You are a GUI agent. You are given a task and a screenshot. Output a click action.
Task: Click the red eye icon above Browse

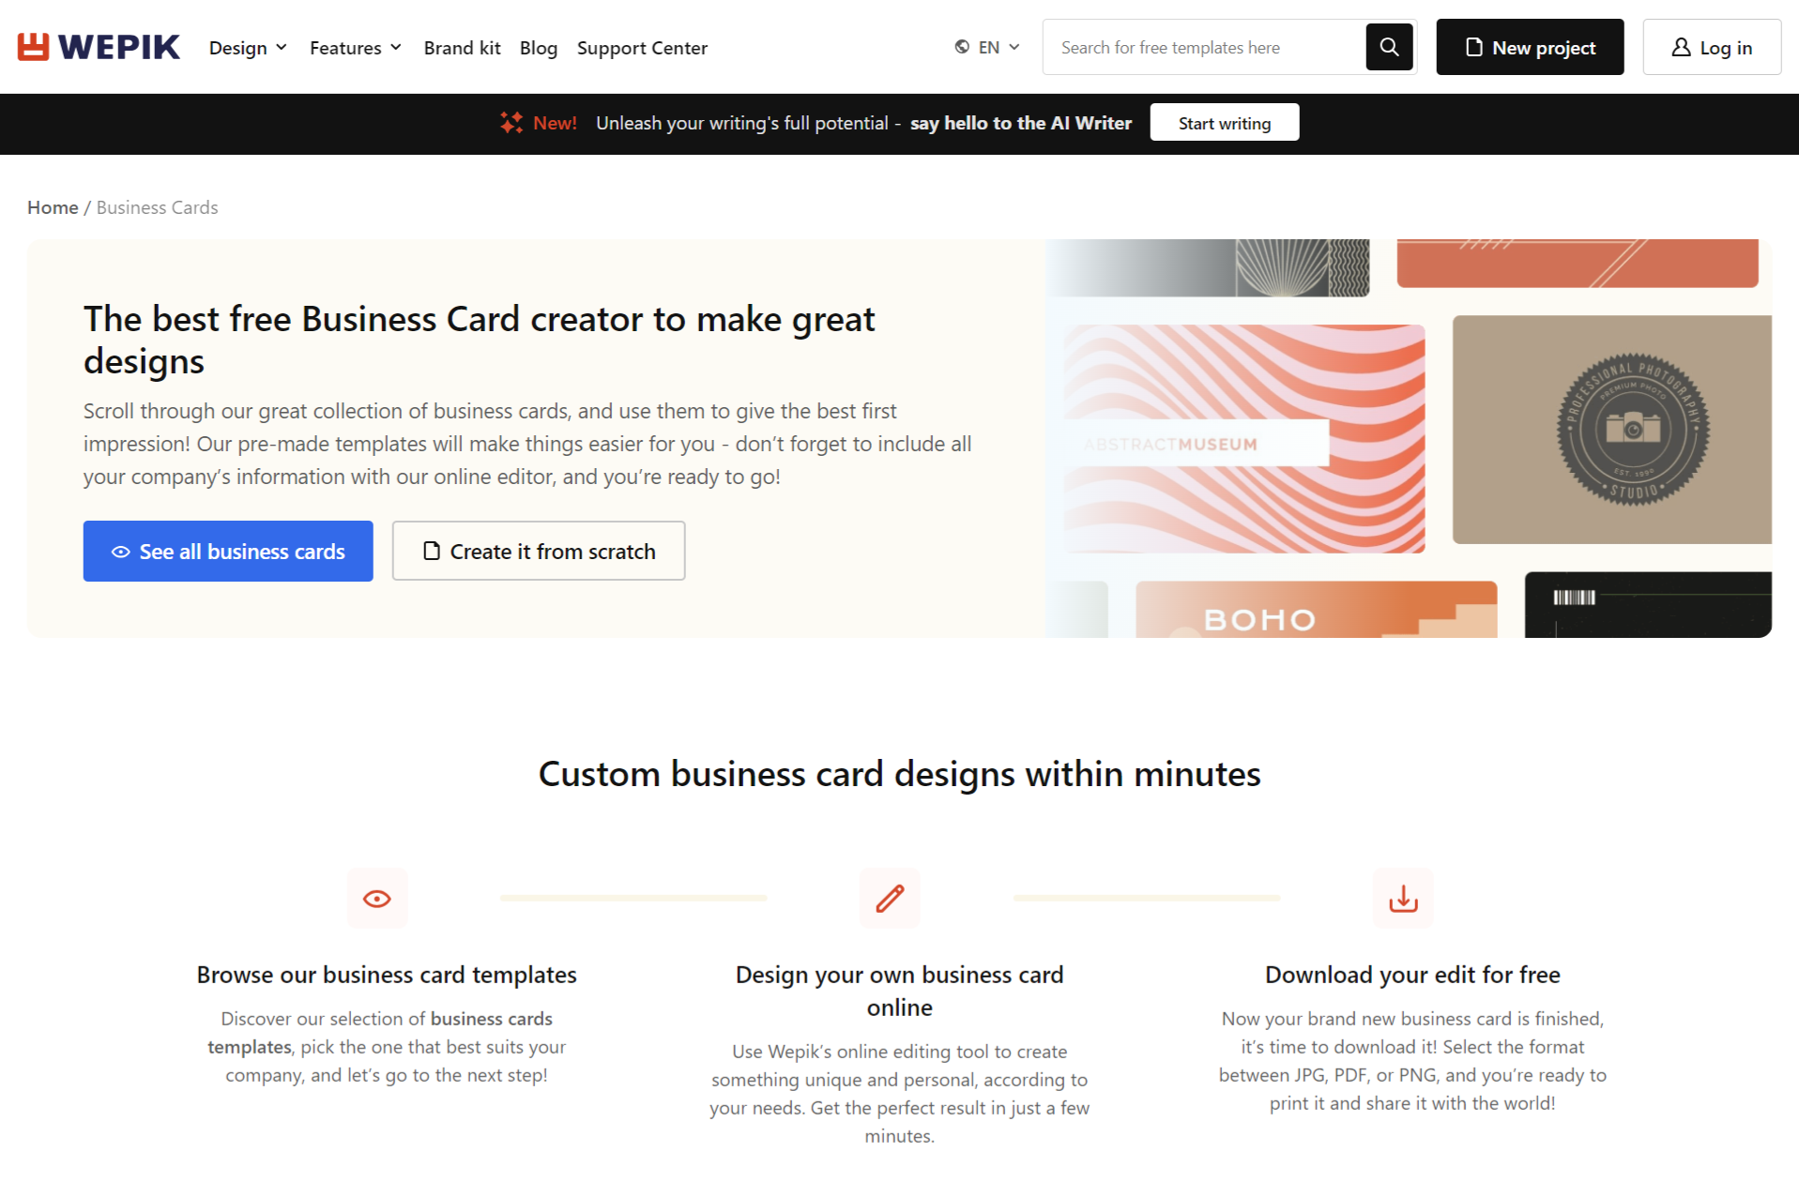pos(377,899)
